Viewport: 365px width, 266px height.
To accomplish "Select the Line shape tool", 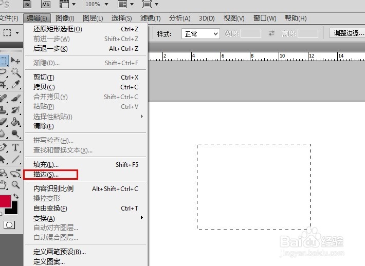I will [15, 159].
